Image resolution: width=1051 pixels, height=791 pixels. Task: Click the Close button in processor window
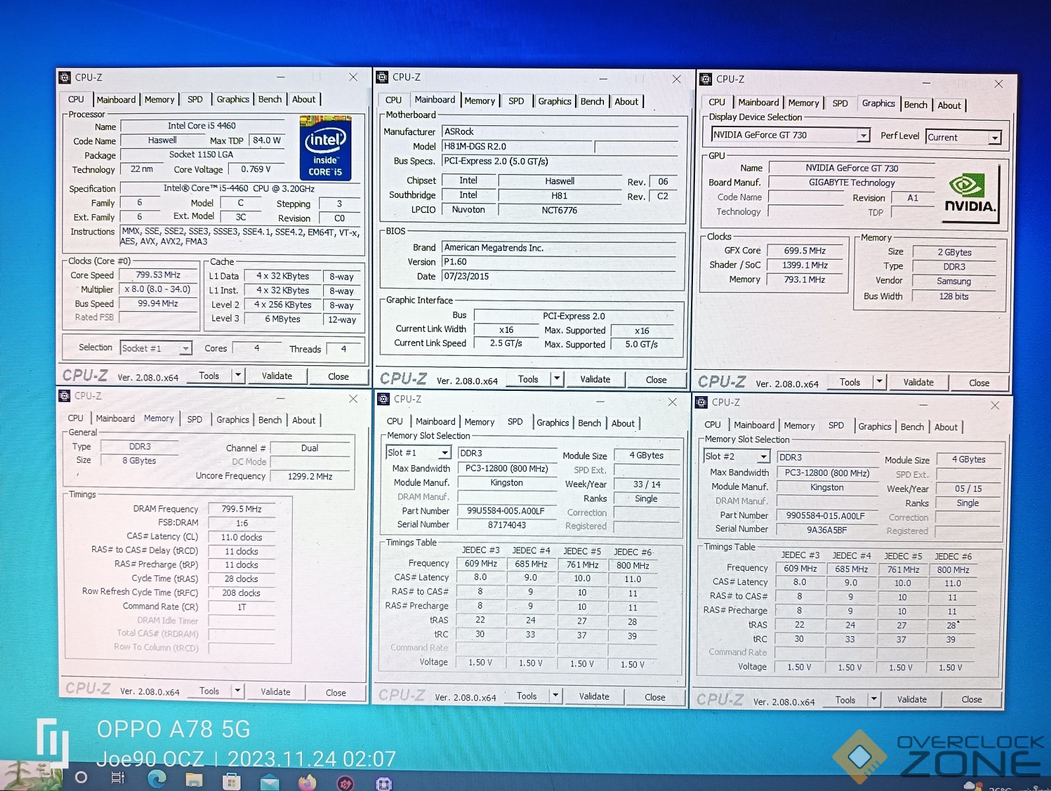coord(338,376)
